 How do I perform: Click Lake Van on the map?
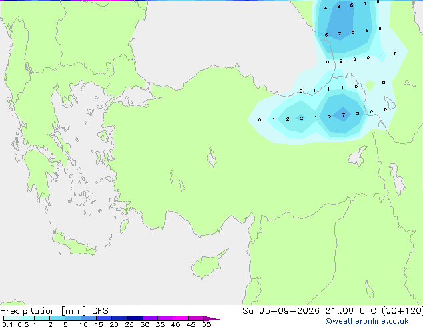coord(358,156)
